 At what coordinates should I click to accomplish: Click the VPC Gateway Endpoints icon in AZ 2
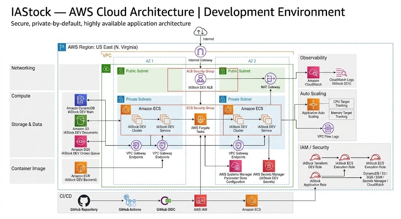(238, 146)
